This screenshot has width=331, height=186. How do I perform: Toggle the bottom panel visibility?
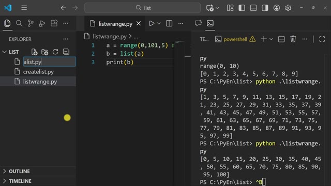(x=253, y=8)
